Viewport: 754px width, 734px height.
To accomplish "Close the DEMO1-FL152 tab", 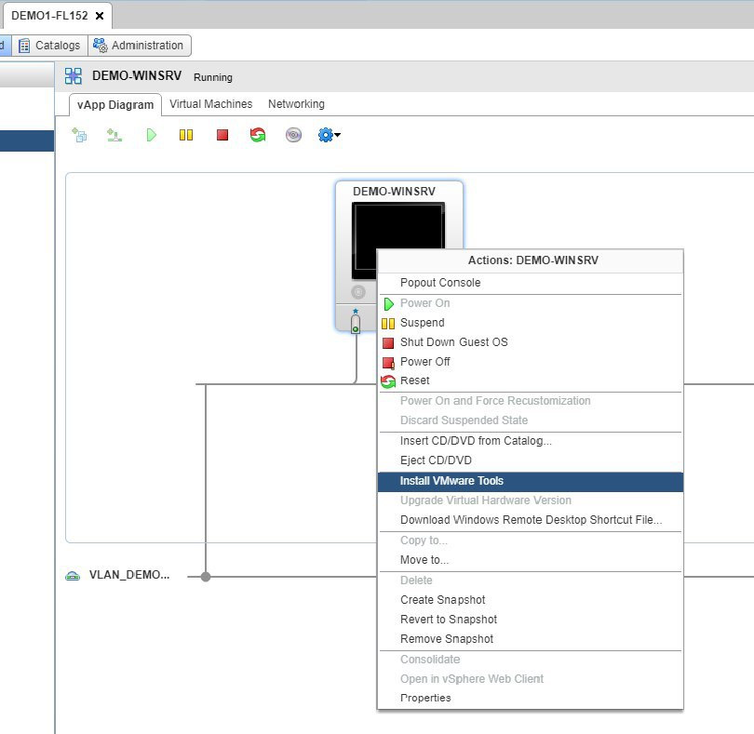I will tap(100, 16).
